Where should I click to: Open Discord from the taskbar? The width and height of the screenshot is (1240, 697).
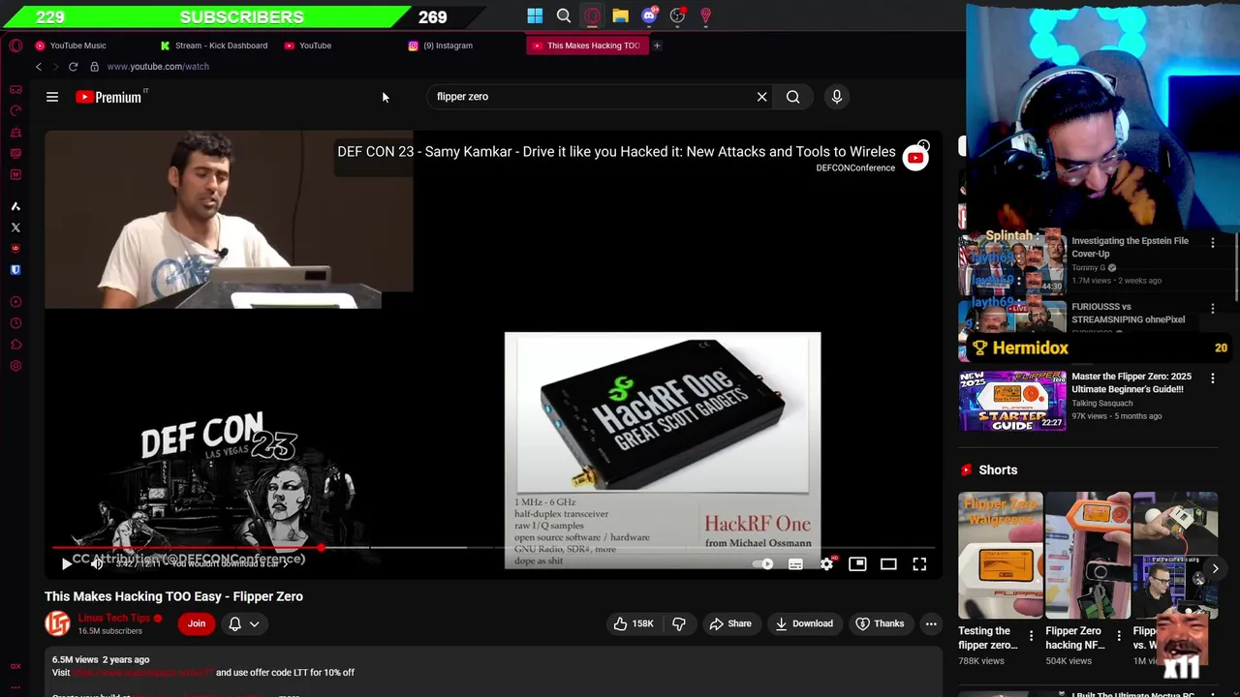[649, 15]
